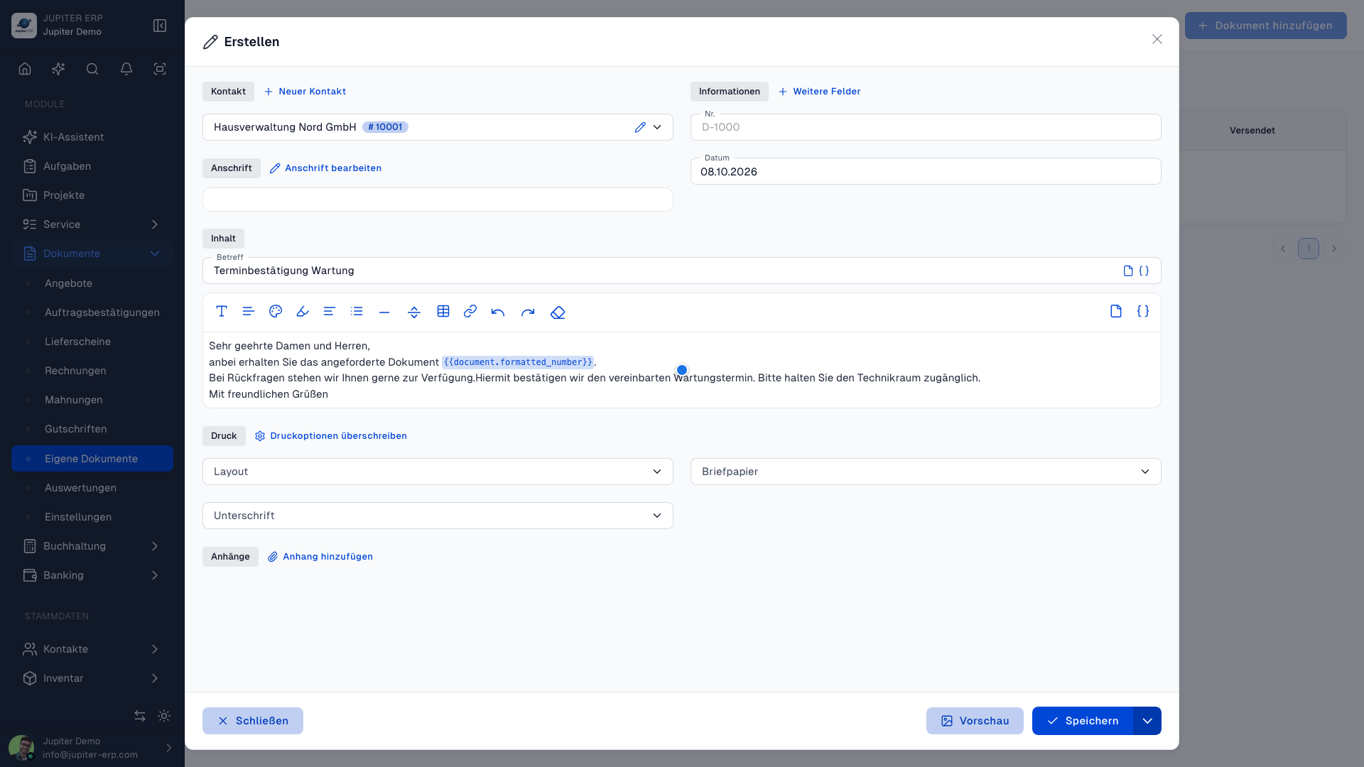Expand the Speichern options arrow

[1147, 721]
